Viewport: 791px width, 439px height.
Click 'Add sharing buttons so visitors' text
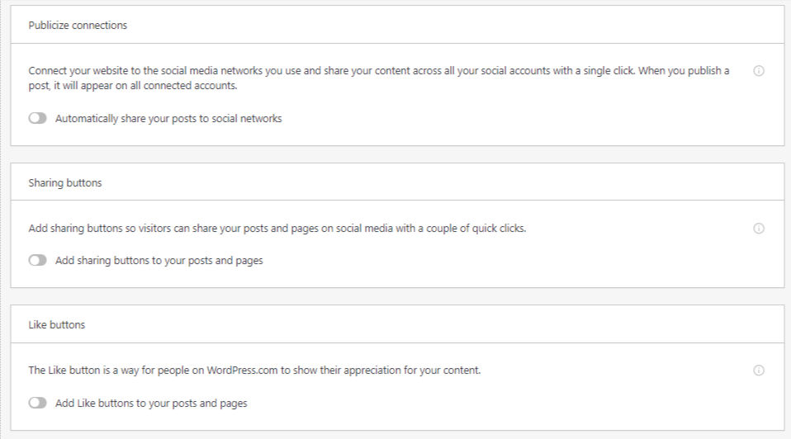click(99, 229)
